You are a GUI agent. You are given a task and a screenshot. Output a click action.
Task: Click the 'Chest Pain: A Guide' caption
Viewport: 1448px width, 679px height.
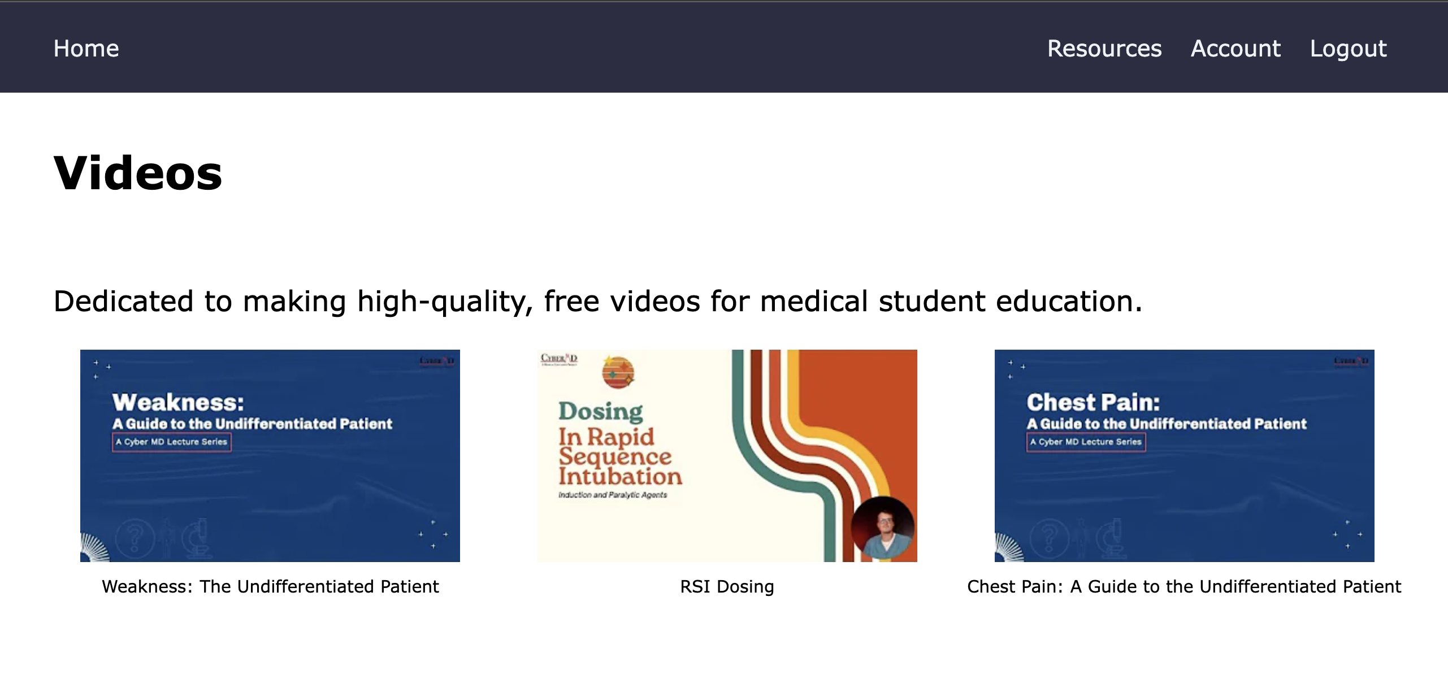pyautogui.click(x=1184, y=586)
